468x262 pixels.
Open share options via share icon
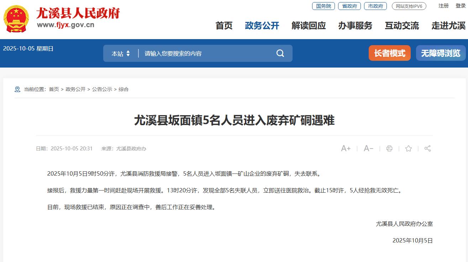click(x=428, y=149)
